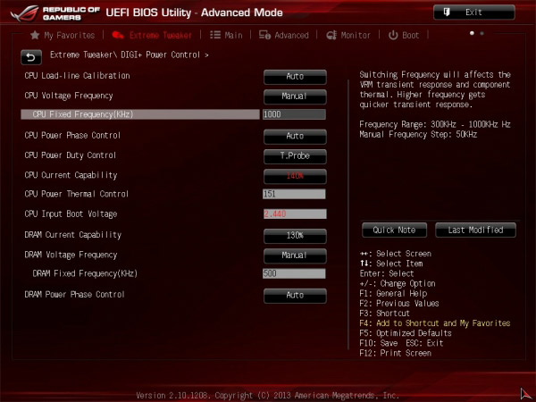Click CPU Power Thermal Control 151 field
This screenshot has height=402, width=536.
pyautogui.click(x=294, y=194)
